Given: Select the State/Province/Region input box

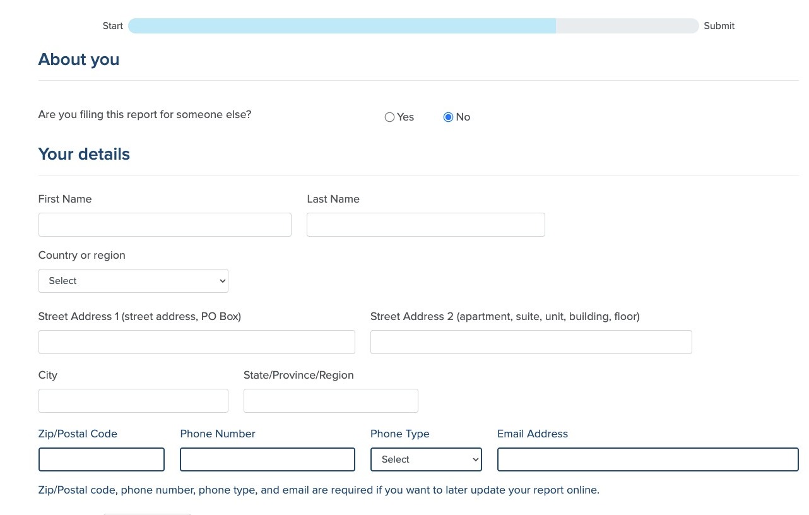Looking at the screenshot, I should (331, 401).
